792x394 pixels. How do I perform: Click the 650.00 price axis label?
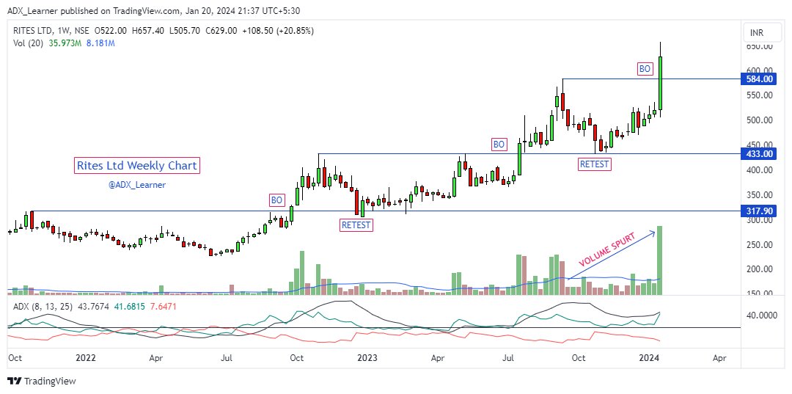pyautogui.click(x=760, y=46)
